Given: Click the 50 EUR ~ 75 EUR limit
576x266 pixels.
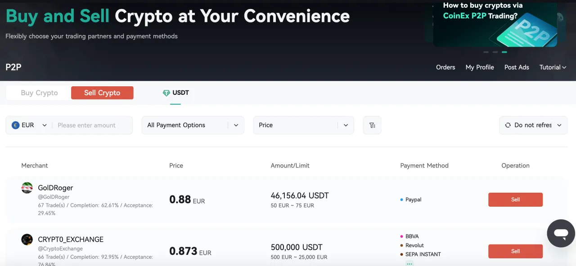Looking at the screenshot, I should 292,206.
